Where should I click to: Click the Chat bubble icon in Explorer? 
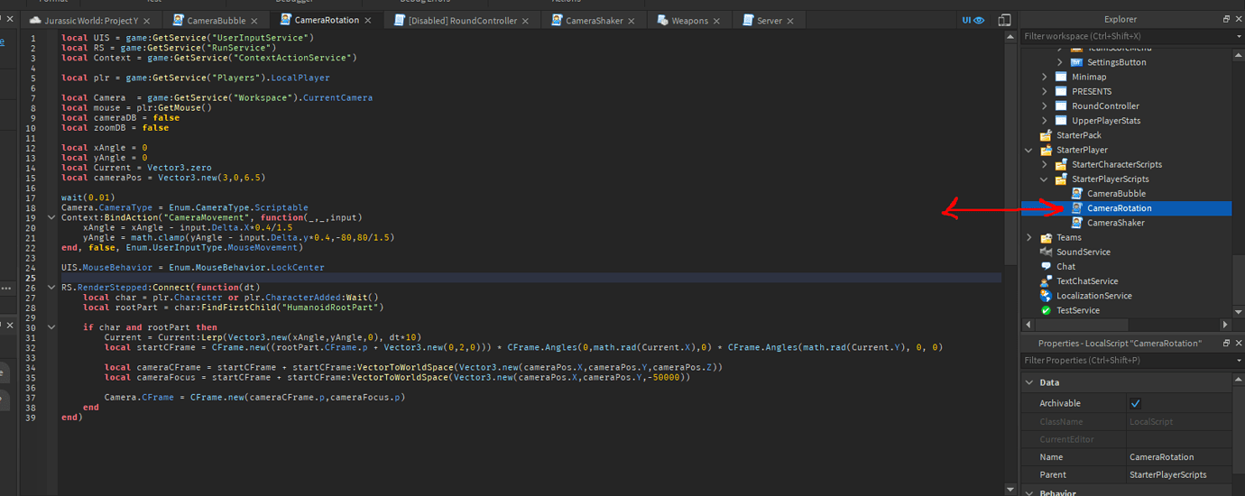click(x=1046, y=267)
